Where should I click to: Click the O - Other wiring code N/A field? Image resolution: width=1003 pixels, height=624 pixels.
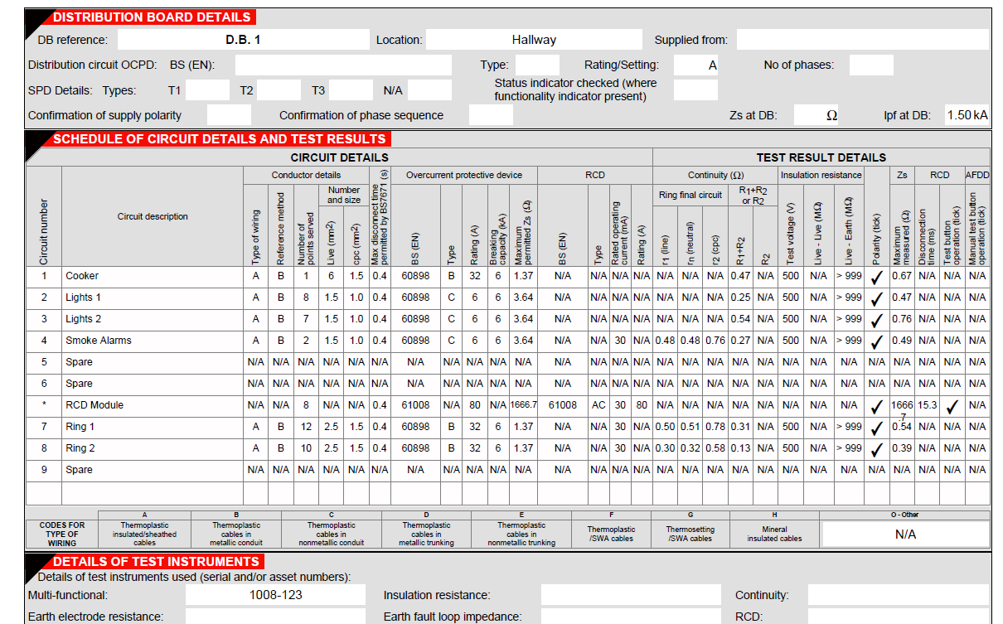coord(905,535)
